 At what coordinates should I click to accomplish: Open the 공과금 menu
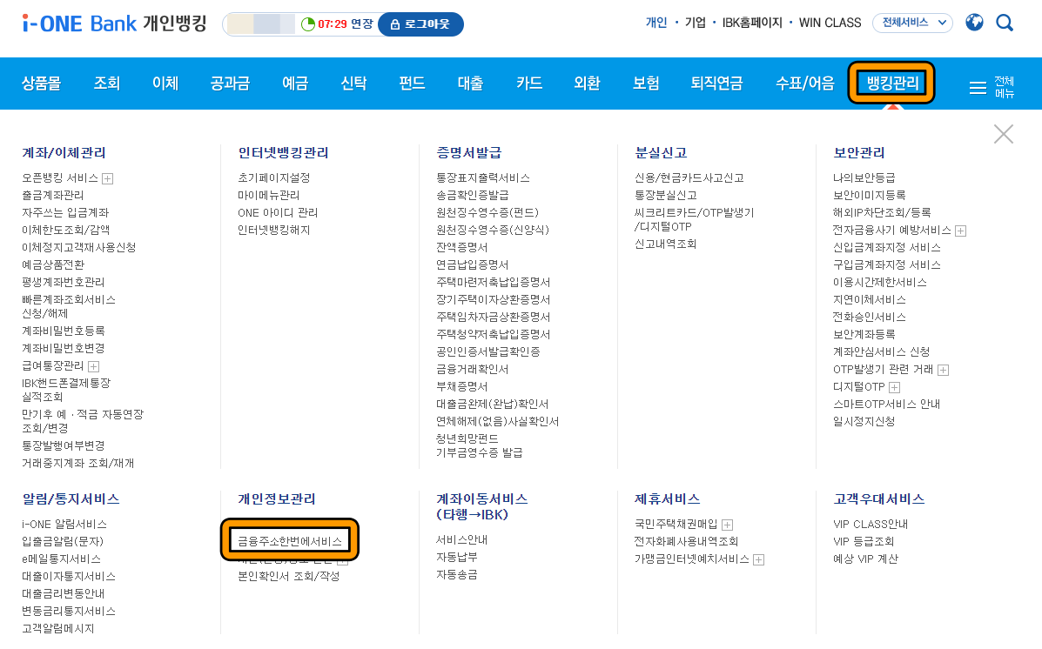point(230,83)
